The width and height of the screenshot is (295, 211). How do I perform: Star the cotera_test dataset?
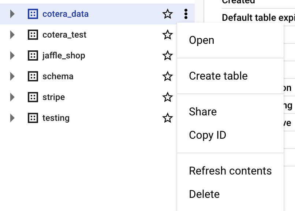tap(168, 35)
